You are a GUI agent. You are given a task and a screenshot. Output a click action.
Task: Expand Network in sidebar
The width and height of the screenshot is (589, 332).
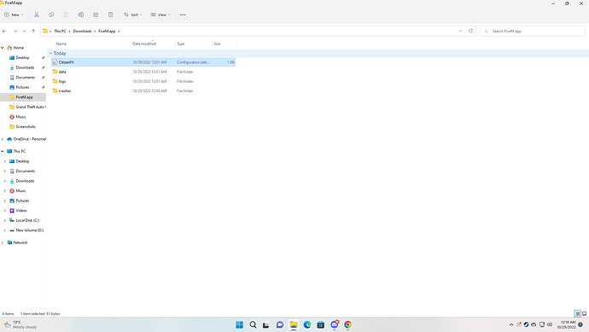pyautogui.click(x=3, y=242)
